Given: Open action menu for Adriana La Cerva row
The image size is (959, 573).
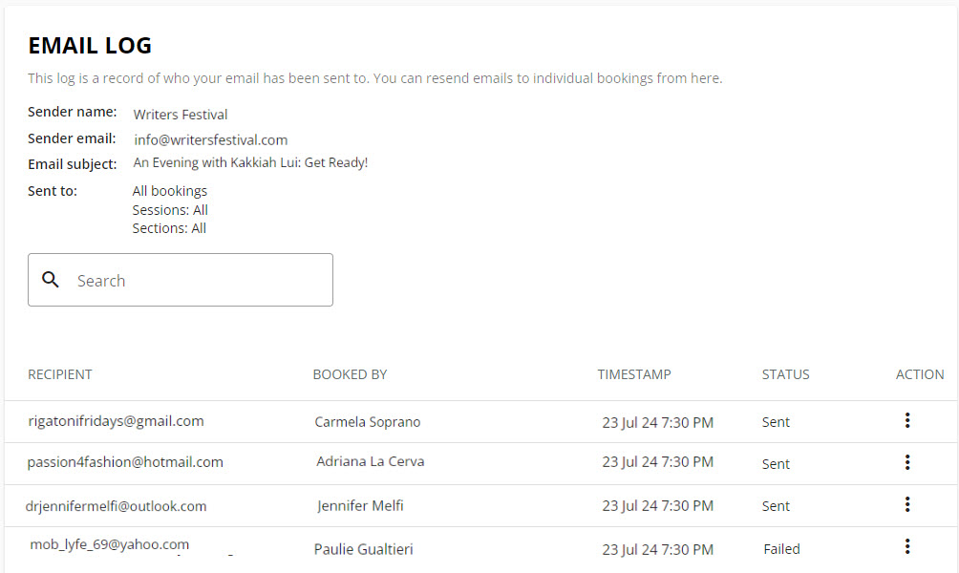Looking at the screenshot, I should 907,461.
